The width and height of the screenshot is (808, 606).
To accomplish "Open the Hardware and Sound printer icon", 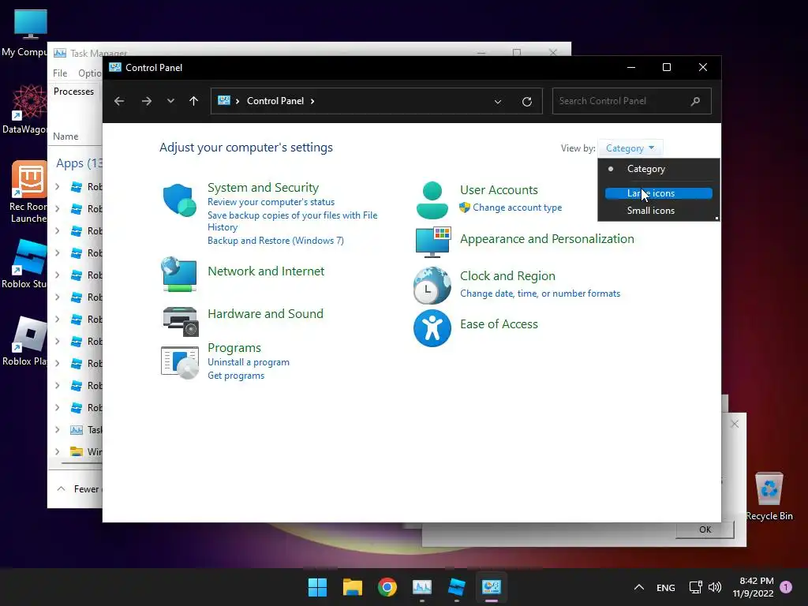I will coord(180,321).
